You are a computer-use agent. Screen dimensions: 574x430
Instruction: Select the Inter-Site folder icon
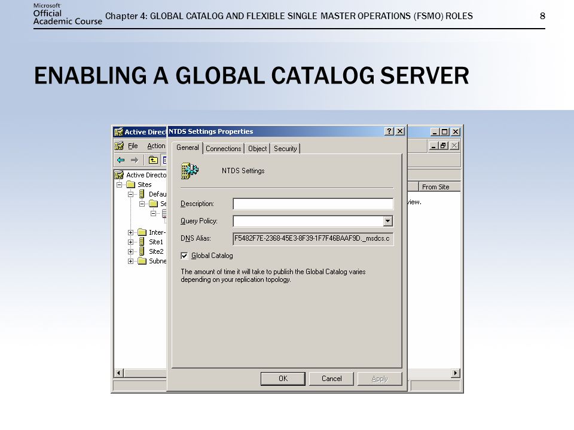142,232
